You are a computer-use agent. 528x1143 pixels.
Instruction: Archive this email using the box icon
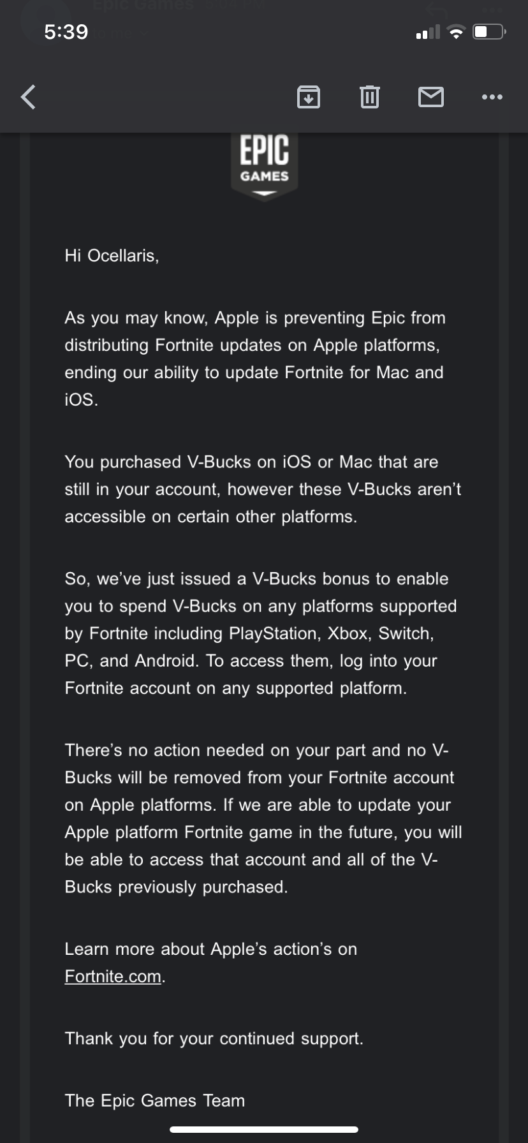[309, 97]
